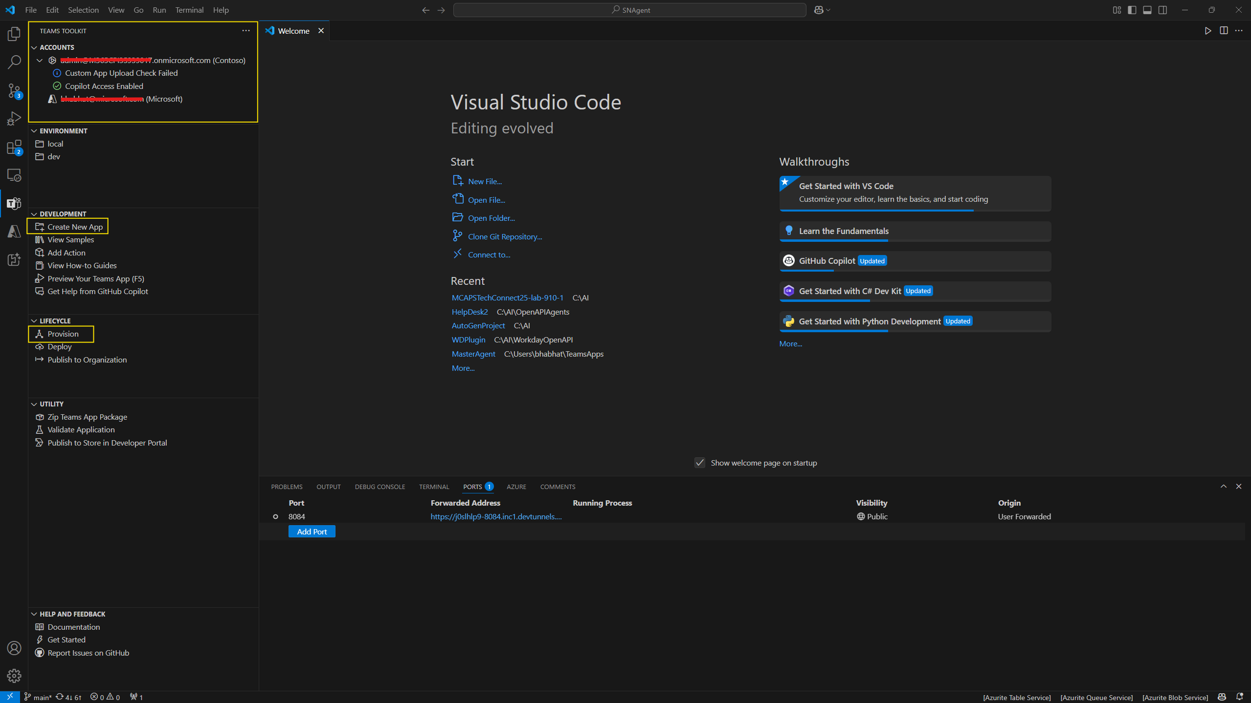The width and height of the screenshot is (1251, 703).
Task: Click Clone Git Repository... link
Action: [505, 236]
